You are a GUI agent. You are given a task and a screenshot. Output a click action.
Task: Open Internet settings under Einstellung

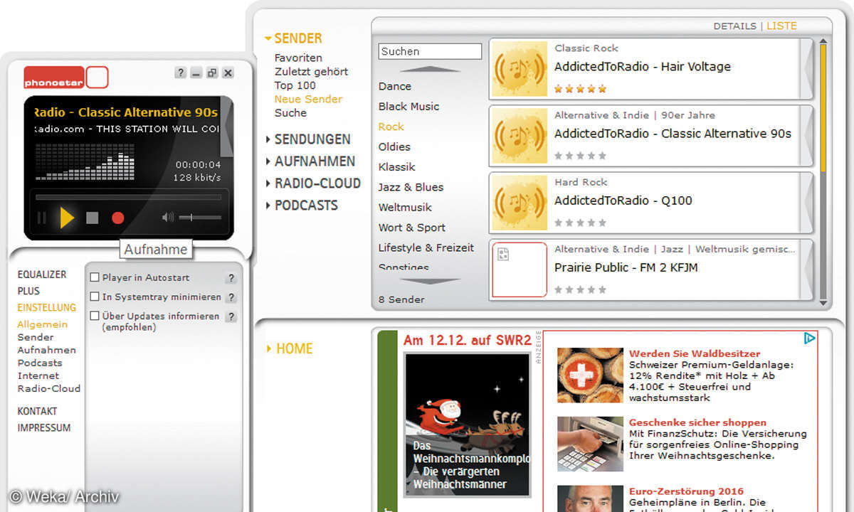pos(38,375)
